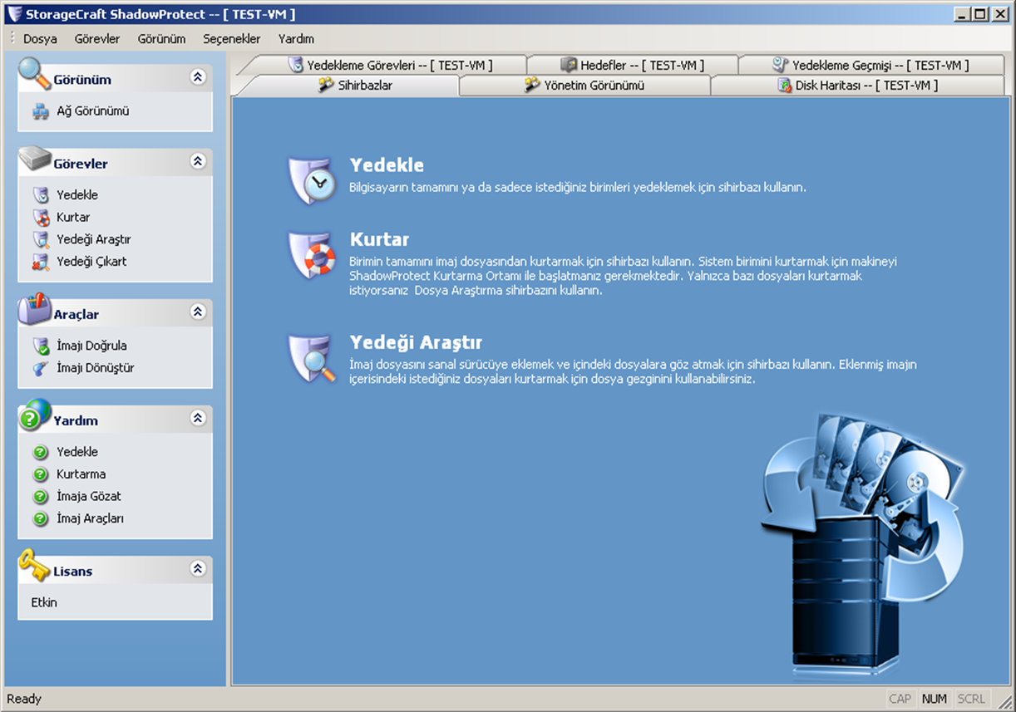Image resolution: width=1016 pixels, height=712 pixels.
Task: Open the Dosya menu
Action: 40,39
